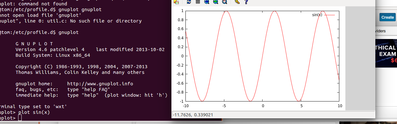Image resolution: width=397 pixels, height=124 pixels.
Task: Toggle the grid icon in the toolbar
Action: tap(198, 2)
